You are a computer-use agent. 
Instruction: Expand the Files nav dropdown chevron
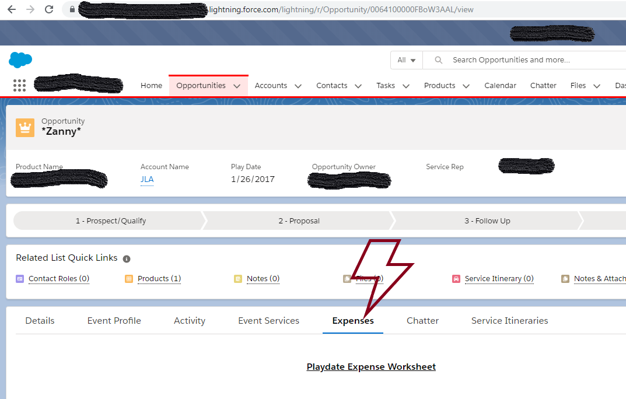click(x=597, y=86)
